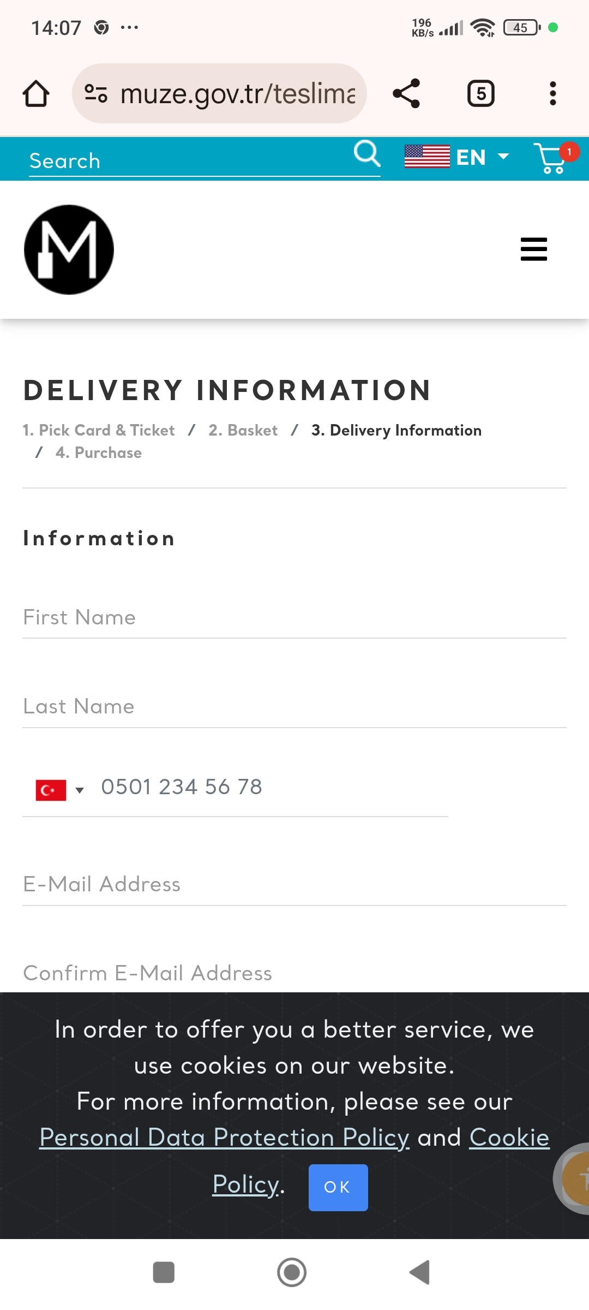Open site info icon in address bar
Viewport: 589px width, 1310px height.
(x=96, y=93)
